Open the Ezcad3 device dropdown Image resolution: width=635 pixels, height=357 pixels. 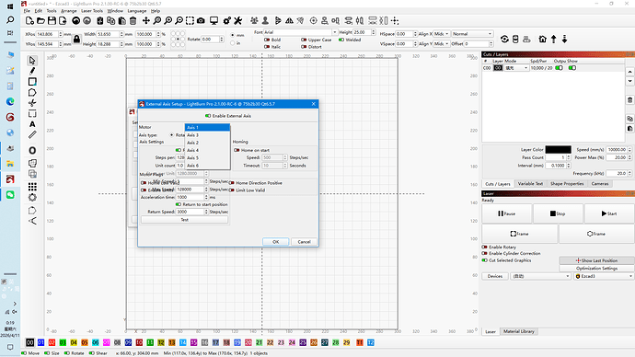tap(604, 276)
